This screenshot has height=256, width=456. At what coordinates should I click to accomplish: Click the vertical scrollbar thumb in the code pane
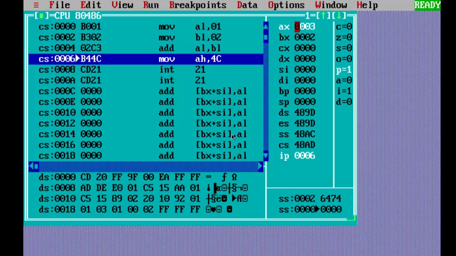pos(266,37)
